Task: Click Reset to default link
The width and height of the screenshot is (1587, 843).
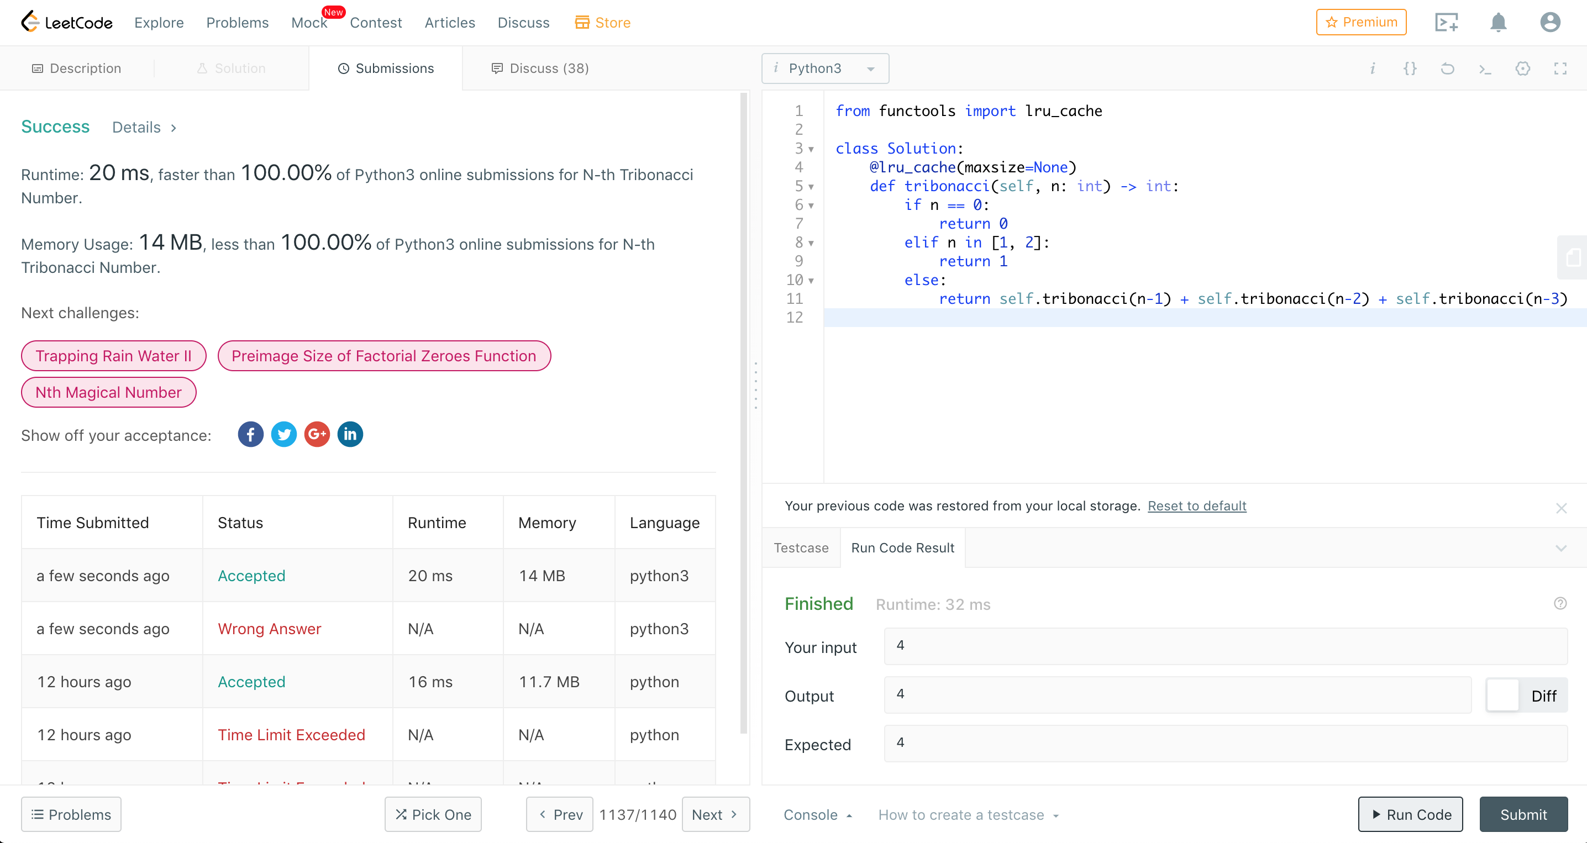Action: pos(1196,505)
